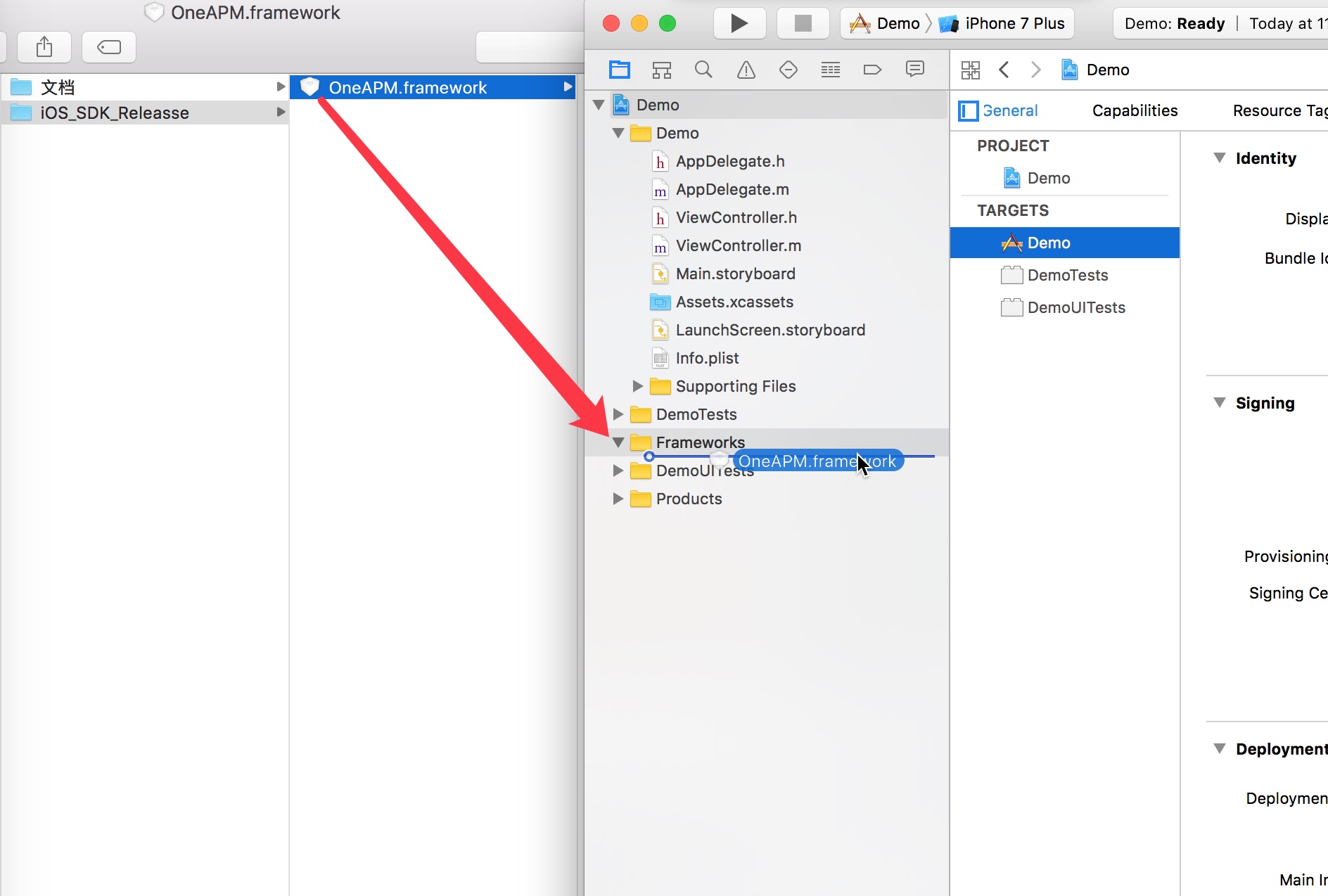Open Assets.xcassets catalog
The image size is (1328, 896).
click(x=734, y=302)
